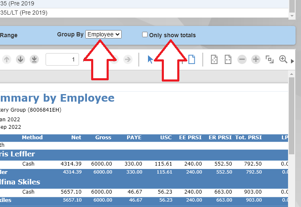
Task: Click the page number input field
Action: [62, 59]
